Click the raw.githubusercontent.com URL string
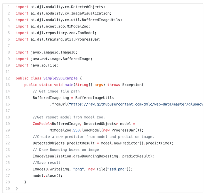The height and width of the screenshot is (193, 208). [136, 104]
